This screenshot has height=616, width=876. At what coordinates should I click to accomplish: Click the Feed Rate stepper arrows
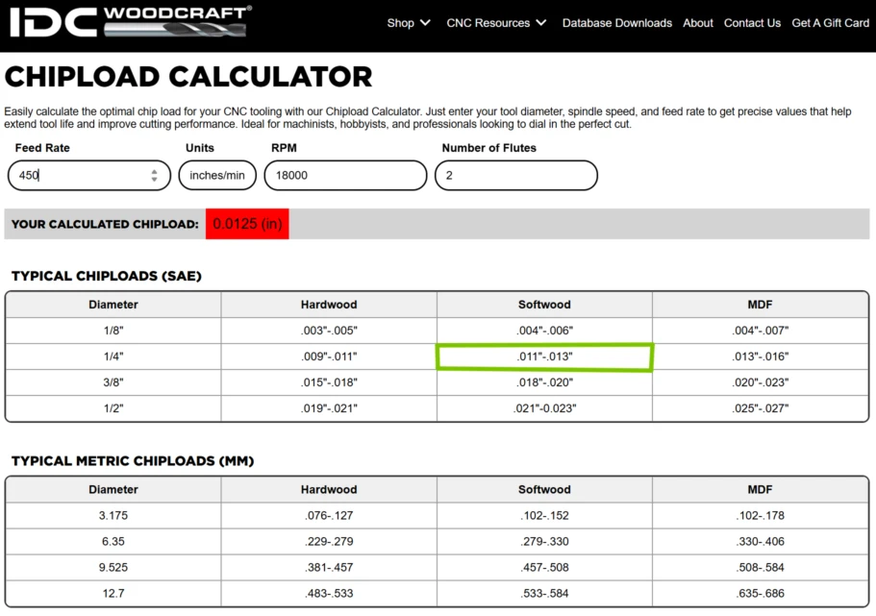pos(154,175)
